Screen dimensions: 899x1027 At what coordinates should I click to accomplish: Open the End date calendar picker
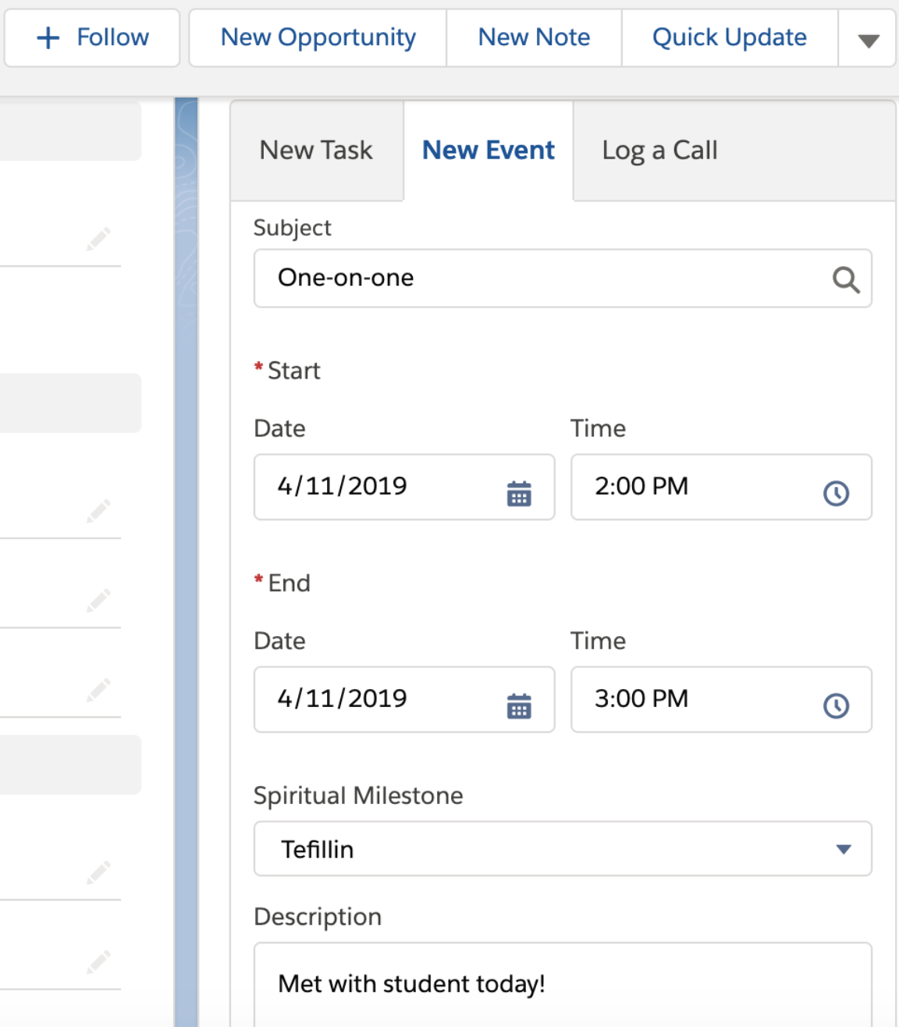click(519, 705)
